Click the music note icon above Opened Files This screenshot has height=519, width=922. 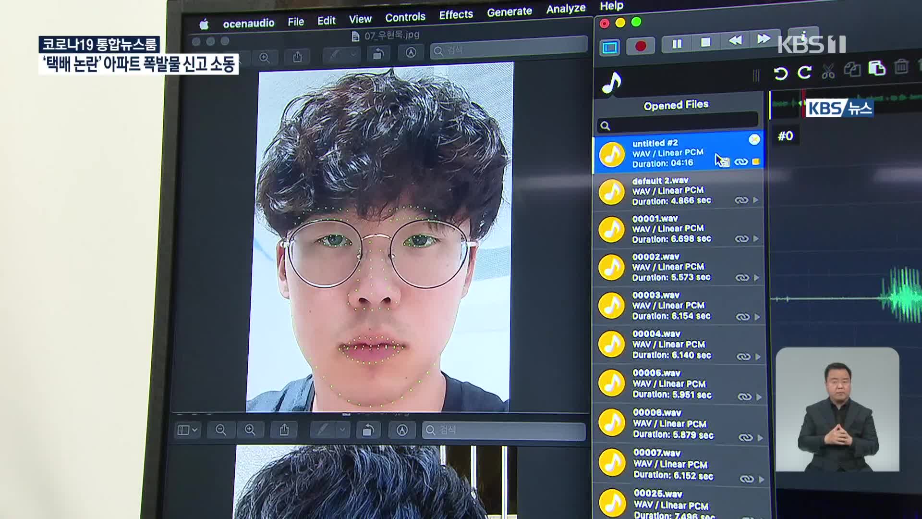tap(612, 83)
